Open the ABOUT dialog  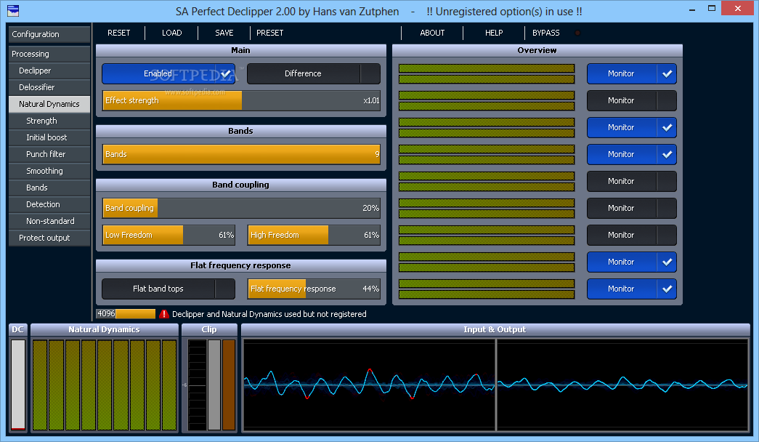pyautogui.click(x=432, y=33)
